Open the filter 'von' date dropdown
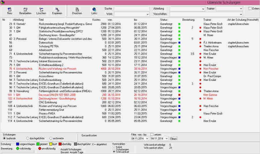The image size is (260, 154). pyautogui.click(x=147, y=139)
